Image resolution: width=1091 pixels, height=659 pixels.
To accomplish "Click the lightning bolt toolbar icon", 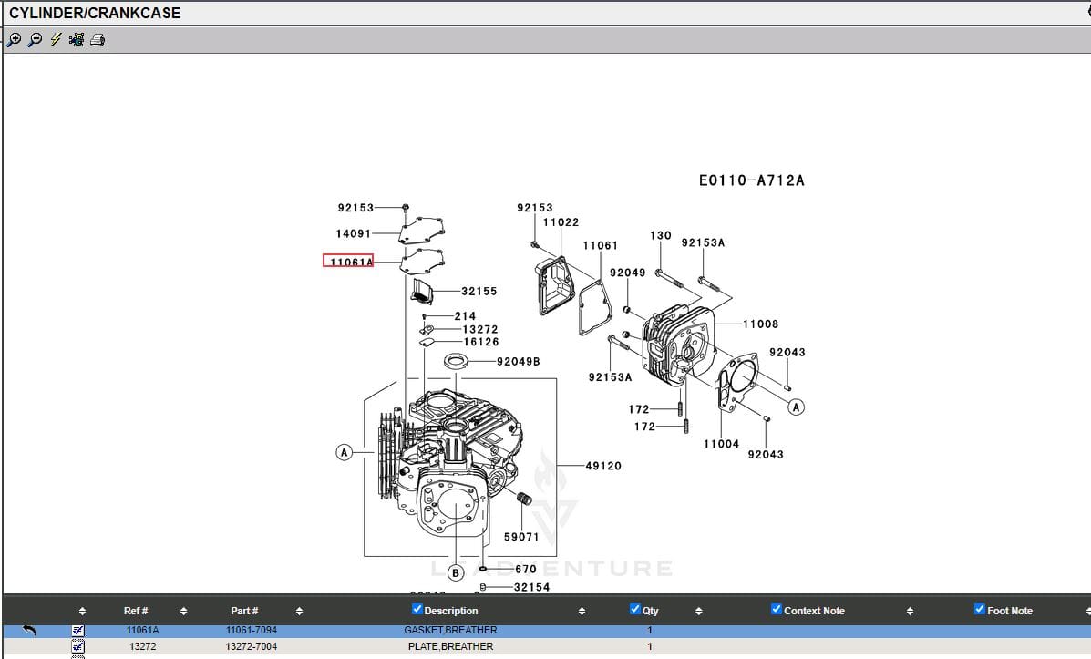I will tap(56, 39).
